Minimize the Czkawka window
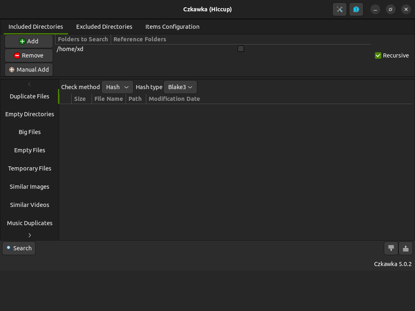The image size is (415, 311). [x=375, y=10]
